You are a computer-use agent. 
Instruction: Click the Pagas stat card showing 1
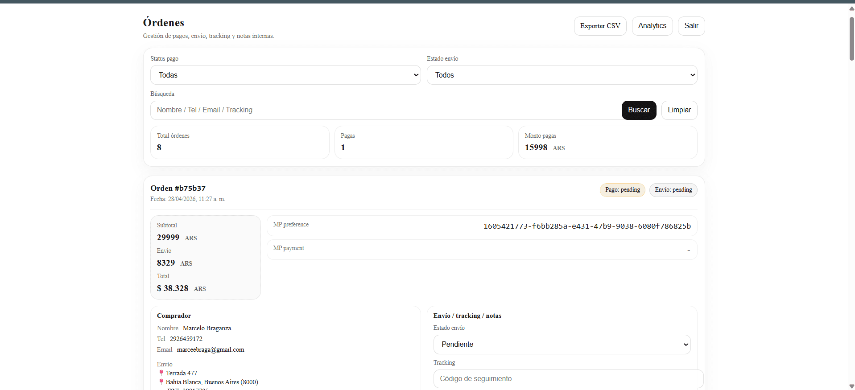[x=424, y=142]
